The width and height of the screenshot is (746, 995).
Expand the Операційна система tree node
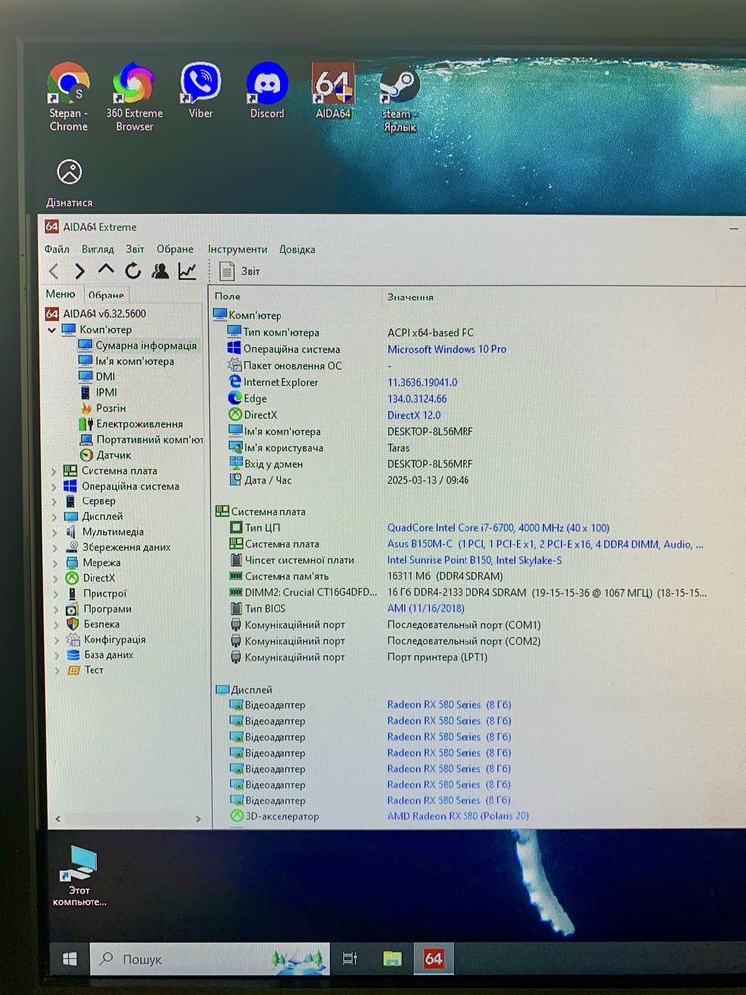click(54, 487)
